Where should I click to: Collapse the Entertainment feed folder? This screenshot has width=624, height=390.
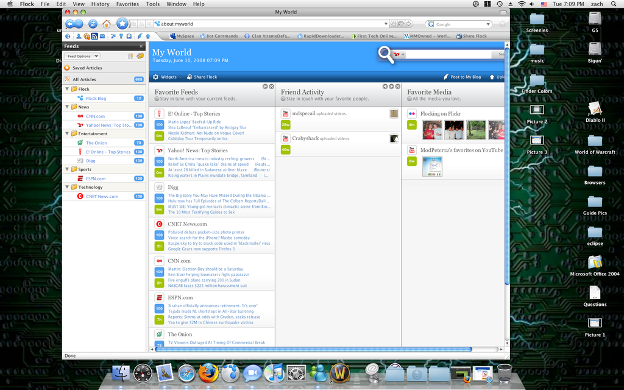point(67,133)
